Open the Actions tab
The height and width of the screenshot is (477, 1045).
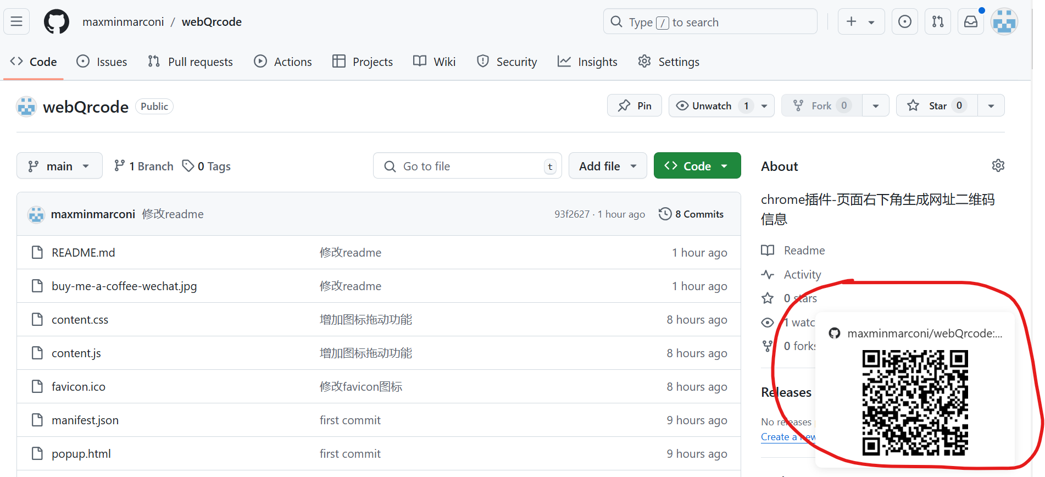click(282, 62)
